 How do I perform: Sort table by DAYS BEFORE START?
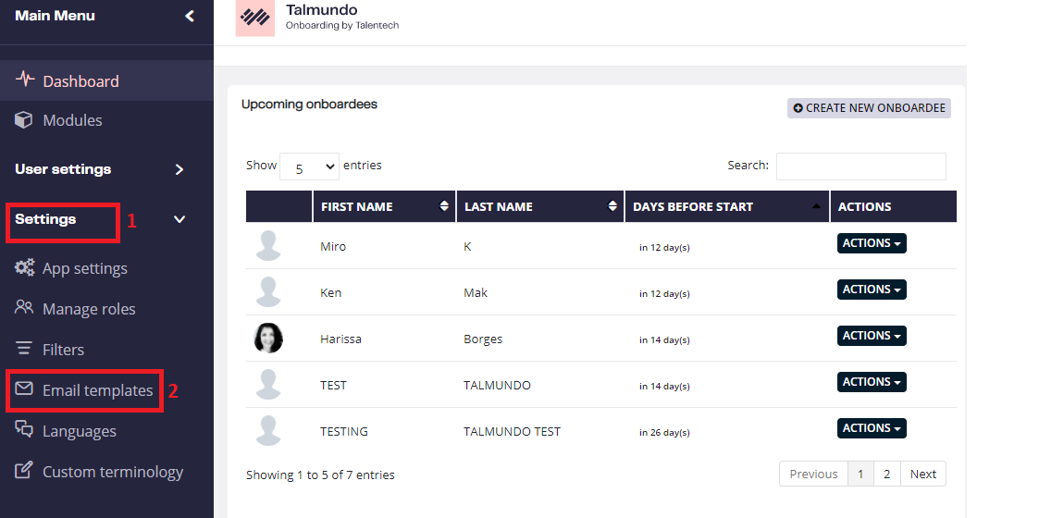click(726, 207)
